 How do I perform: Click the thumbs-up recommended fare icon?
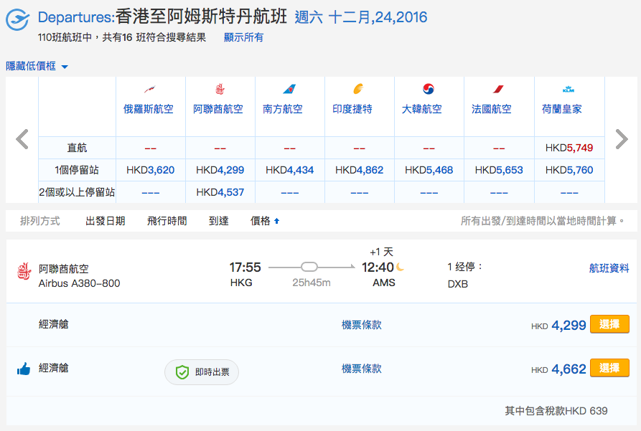(x=24, y=369)
